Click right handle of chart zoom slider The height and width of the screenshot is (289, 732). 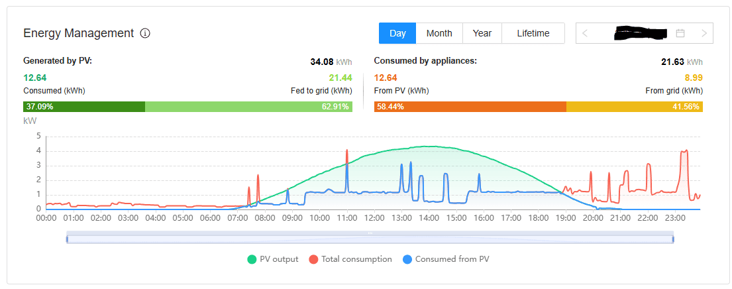673,239
